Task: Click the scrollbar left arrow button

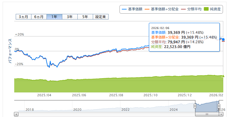Action: point(16,114)
